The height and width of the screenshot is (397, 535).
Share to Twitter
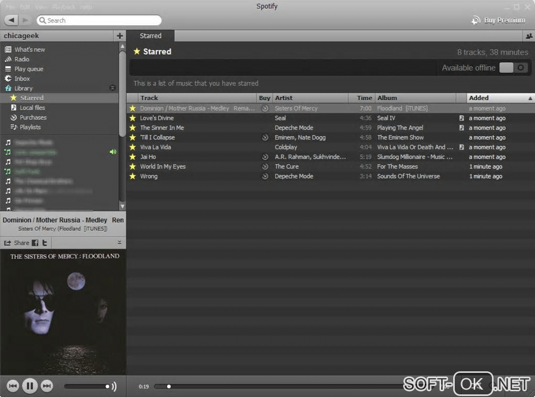(45, 243)
